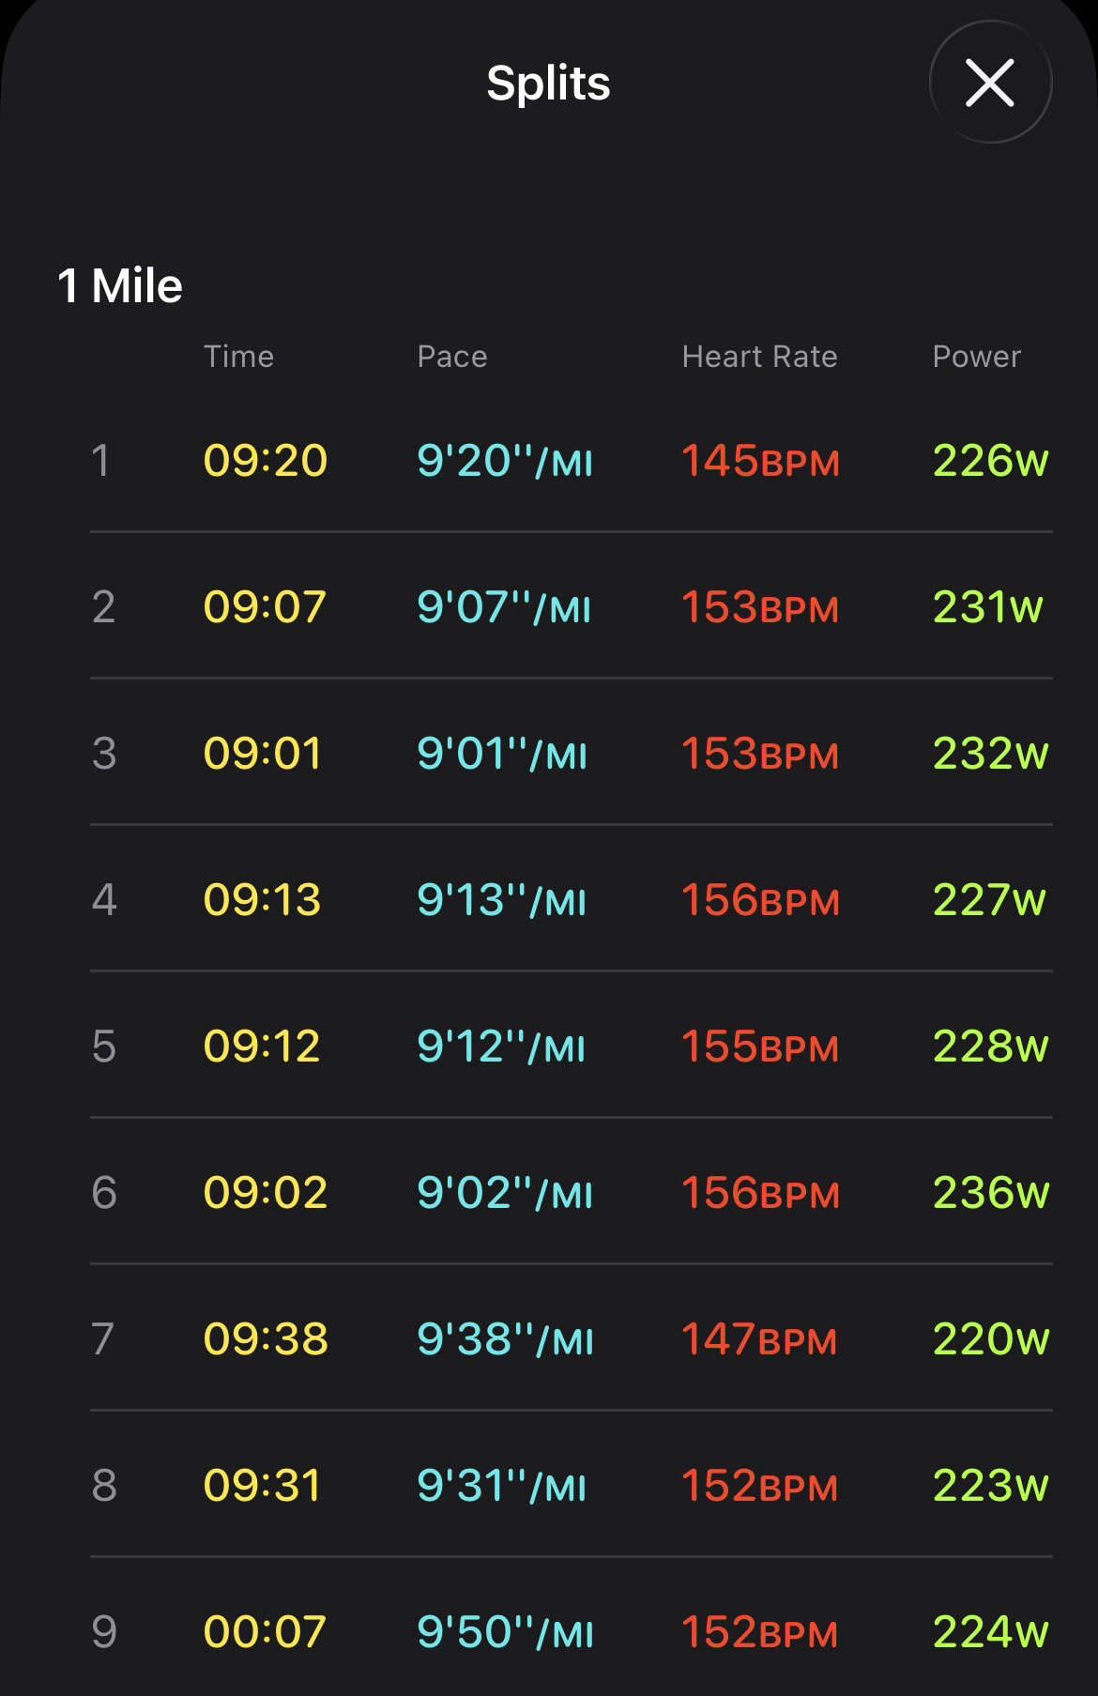The height and width of the screenshot is (1696, 1098).
Task: Tap the Power column header
Action: (976, 357)
